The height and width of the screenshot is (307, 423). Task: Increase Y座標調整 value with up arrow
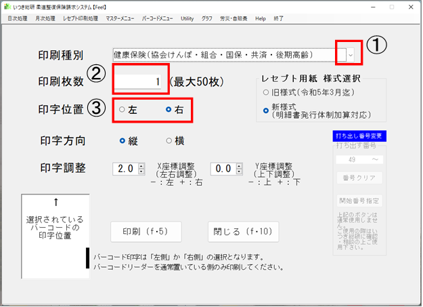click(x=239, y=165)
